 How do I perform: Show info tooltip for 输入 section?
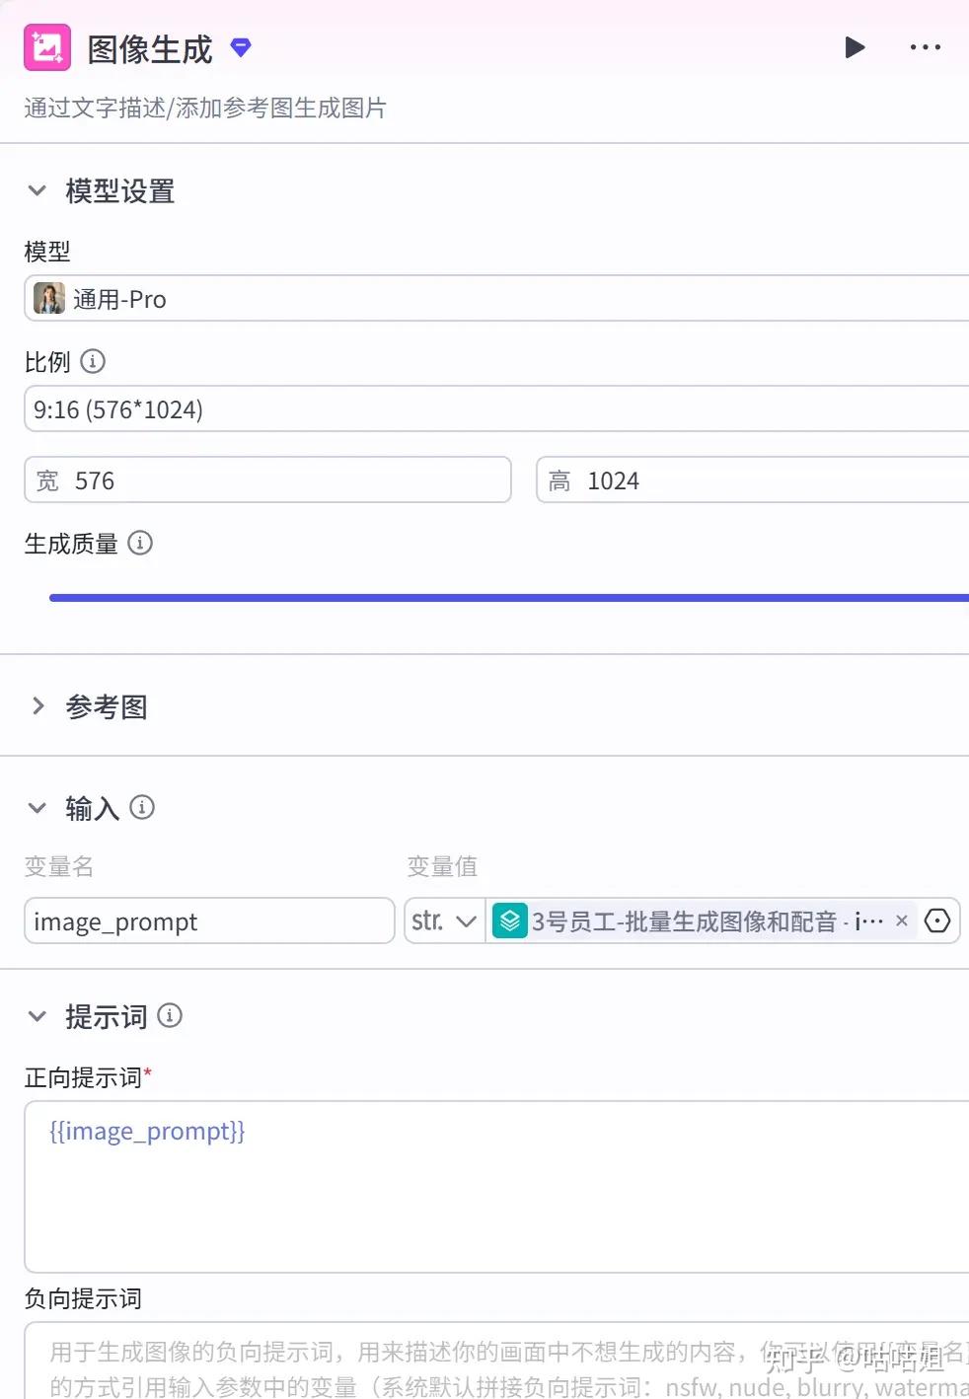coord(142,808)
